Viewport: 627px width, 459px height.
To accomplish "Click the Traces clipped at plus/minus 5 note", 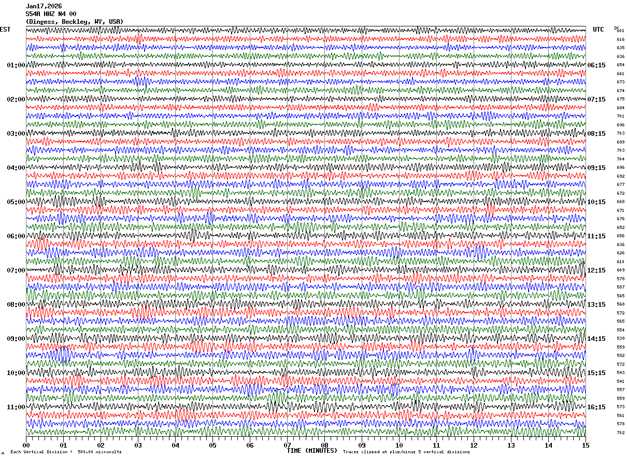I will point(406,452).
